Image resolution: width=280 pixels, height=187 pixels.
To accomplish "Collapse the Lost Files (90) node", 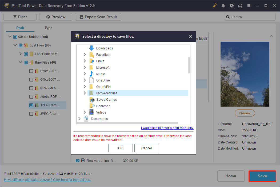I will [15, 45].
